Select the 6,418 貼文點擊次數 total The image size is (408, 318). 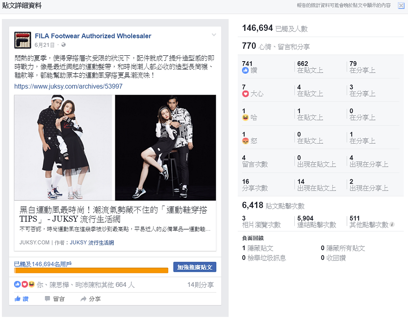273,205
